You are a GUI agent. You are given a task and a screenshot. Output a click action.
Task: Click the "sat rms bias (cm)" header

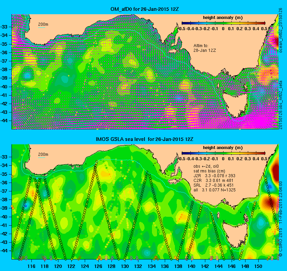[209, 171]
